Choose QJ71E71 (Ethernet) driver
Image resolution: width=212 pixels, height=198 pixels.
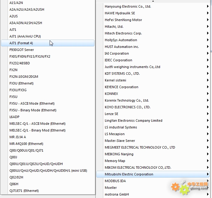point(48,191)
